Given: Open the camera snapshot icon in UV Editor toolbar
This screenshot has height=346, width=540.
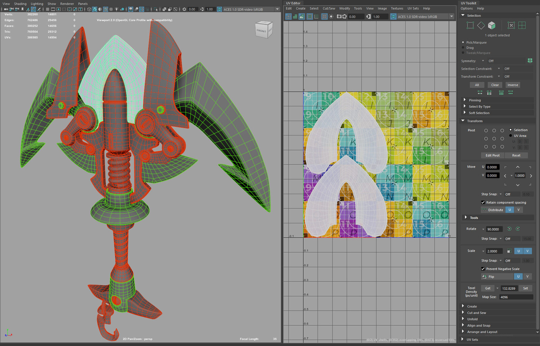Looking at the screenshot, I should pyautogui.click(x=339, y=16).
